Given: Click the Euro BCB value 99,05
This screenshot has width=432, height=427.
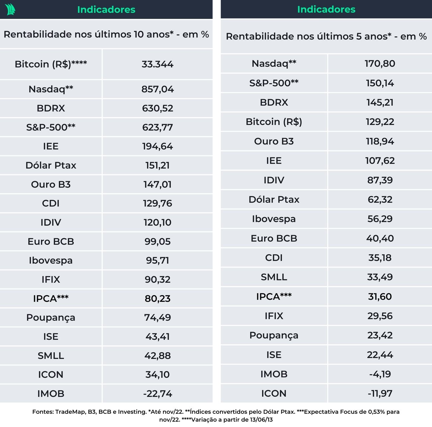Looking at the screenshot, I should pyautogui.click(x=157, y=241).
